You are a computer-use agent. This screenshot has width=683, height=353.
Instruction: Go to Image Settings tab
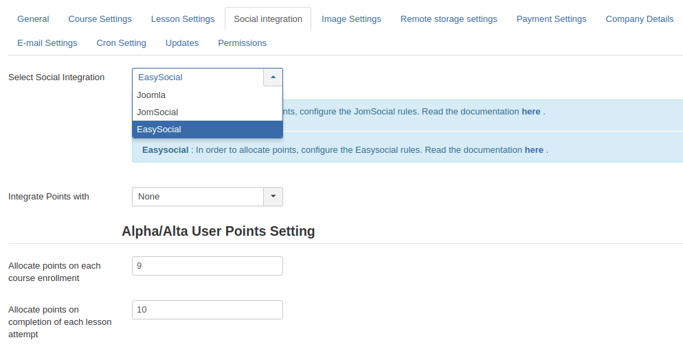click(351, 19)
